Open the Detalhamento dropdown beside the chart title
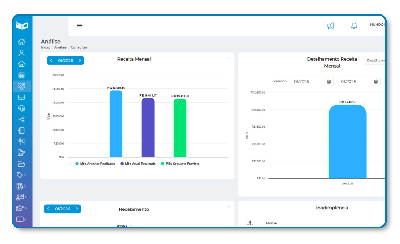The width and height of the screenshot is (400, 244). [x=375, y=60]
